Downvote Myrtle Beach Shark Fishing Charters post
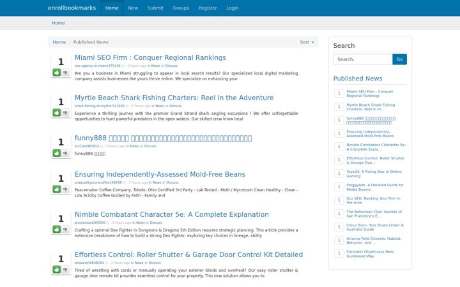 (x=65, y=112)
